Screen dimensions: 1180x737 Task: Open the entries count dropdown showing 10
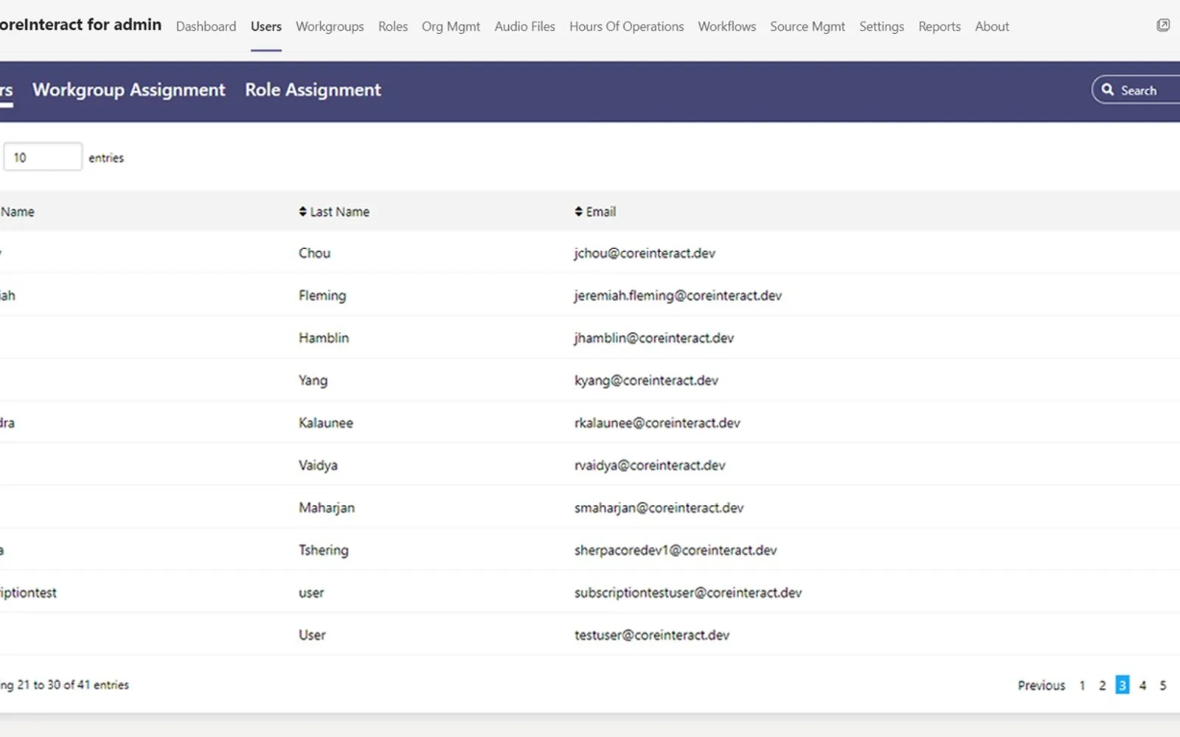pyautogui.click(x=43, y=157)
